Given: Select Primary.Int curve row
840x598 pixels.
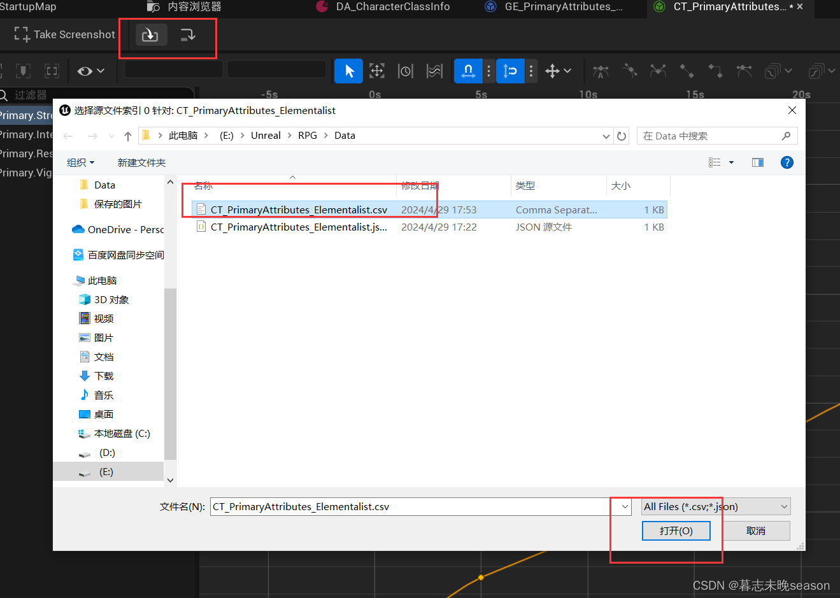Looking at the screenshot, I should (26, 134).
